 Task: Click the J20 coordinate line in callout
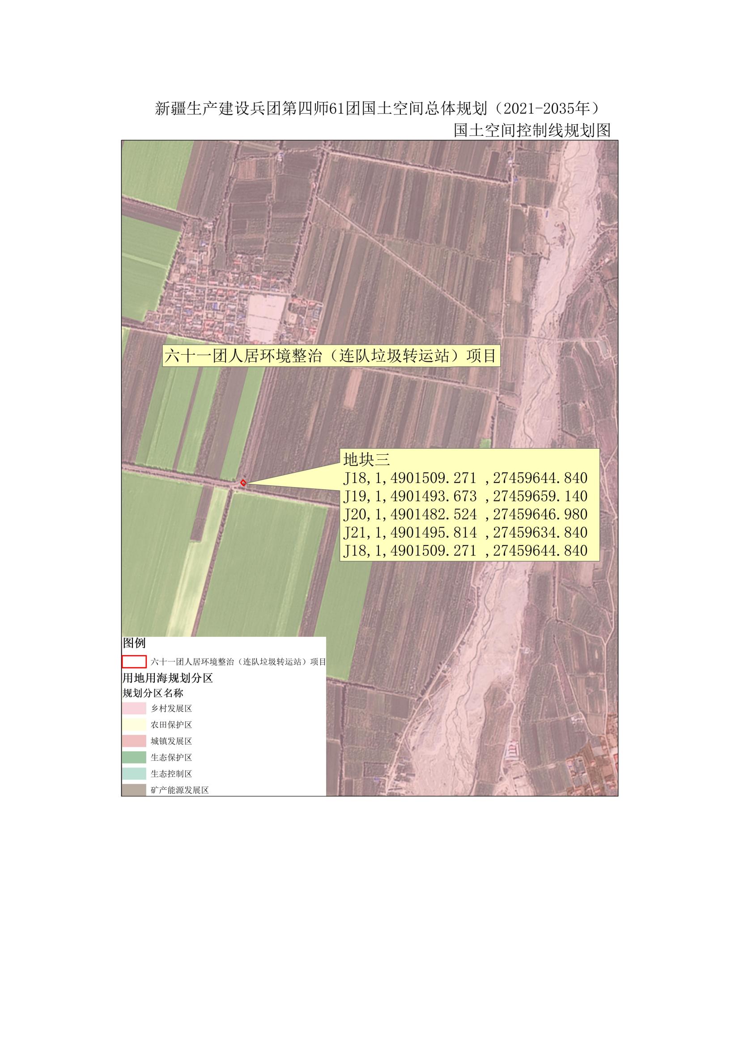tap(465, 514)
